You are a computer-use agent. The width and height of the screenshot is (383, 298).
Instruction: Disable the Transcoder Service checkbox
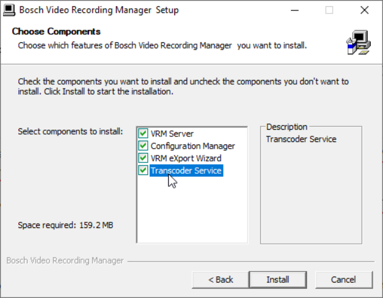point(144,170)
